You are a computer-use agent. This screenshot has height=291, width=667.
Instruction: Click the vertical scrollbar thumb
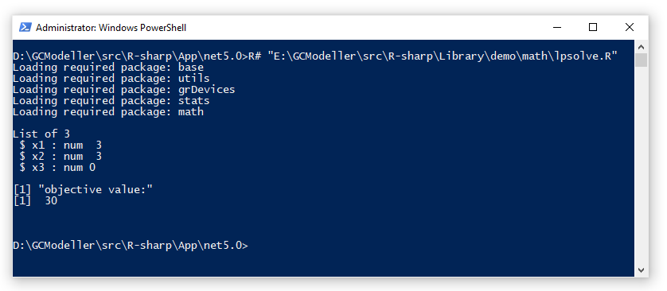pyautogui.click(x=641, y=60)
